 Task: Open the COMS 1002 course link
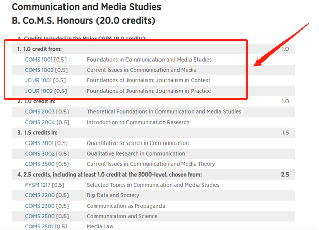(39, 70)
